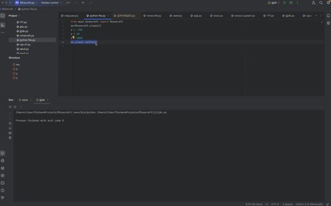The width and height of the screenshot is (331, 206).
Task: Click the python file.py breadcrumb
Action: 27,9
